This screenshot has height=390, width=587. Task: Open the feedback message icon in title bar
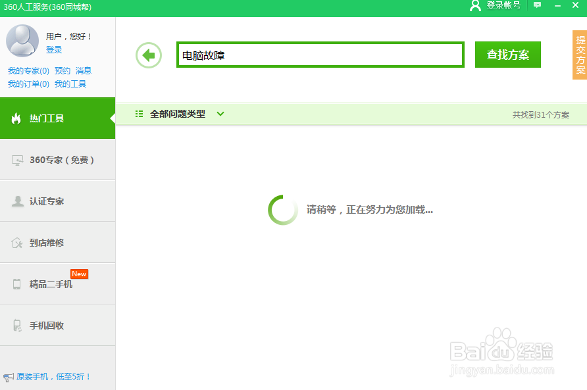(537, 5)
